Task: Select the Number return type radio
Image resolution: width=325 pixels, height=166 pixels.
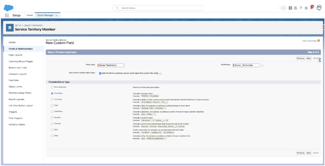Action: click(x=52, y=118)
